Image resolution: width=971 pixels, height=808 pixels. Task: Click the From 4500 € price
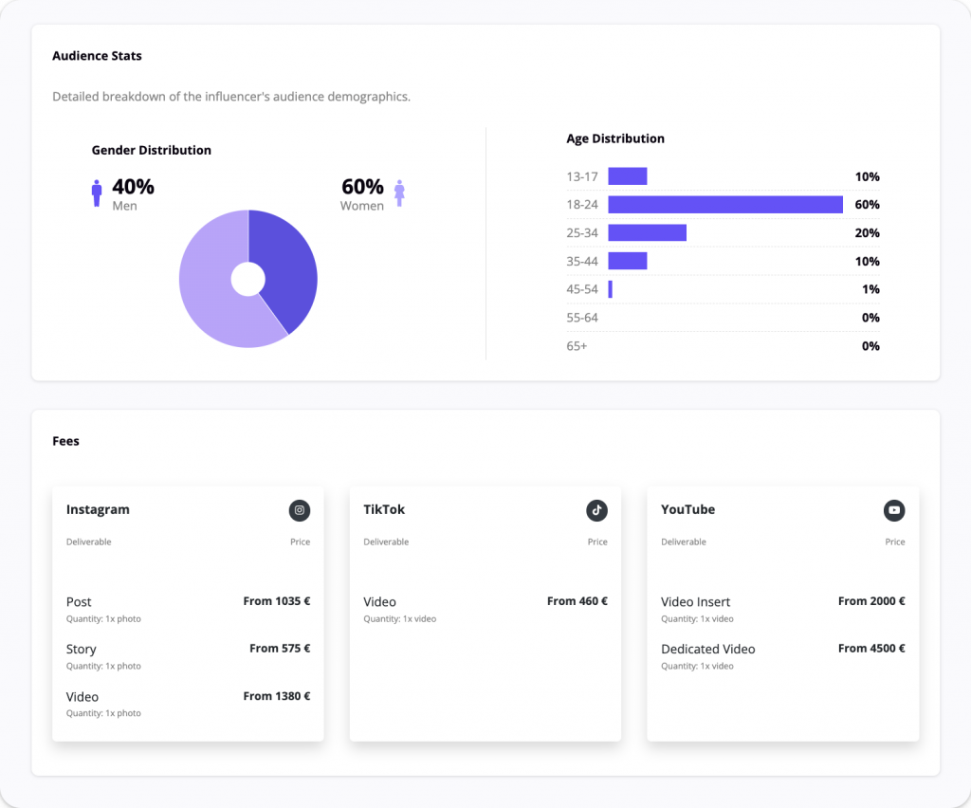click(x=870, y=649)
